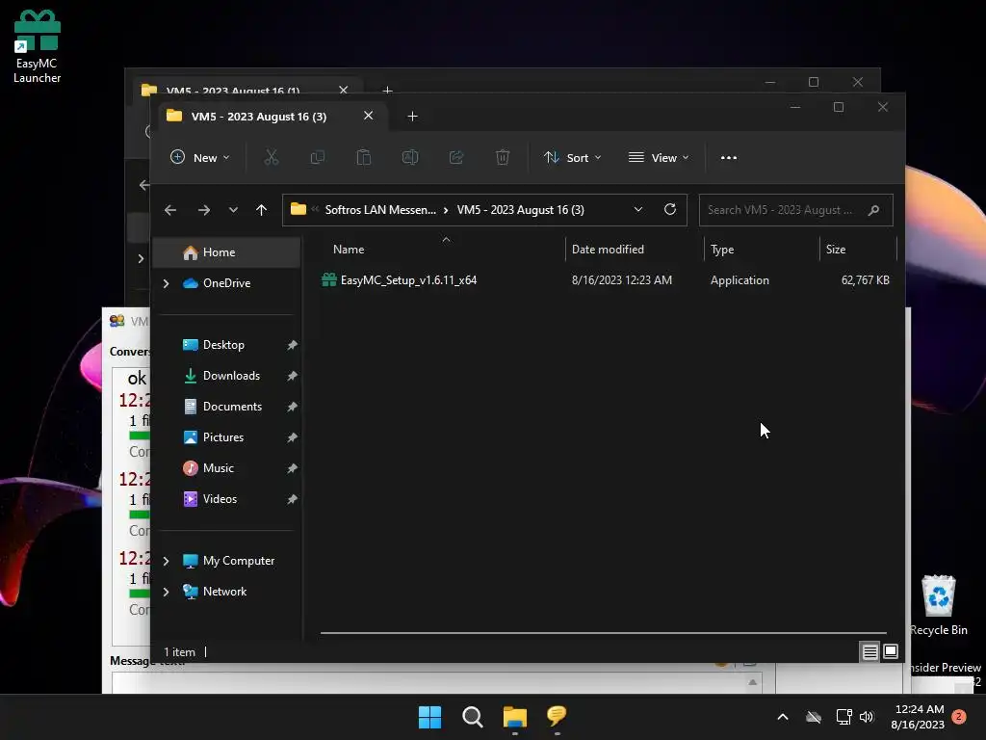Screen dimensions: 986x740
Task: Open the volume speaker tray icon
Action: (867, 717)
